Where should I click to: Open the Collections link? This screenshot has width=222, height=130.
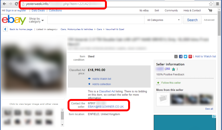55,10
